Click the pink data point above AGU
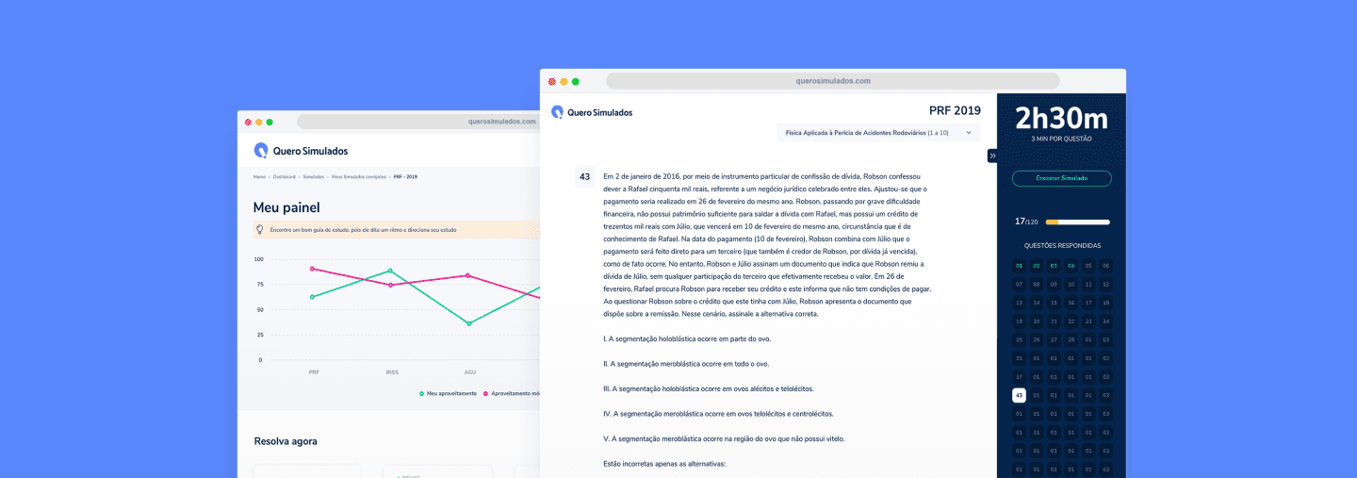 [x=468, y=275]
